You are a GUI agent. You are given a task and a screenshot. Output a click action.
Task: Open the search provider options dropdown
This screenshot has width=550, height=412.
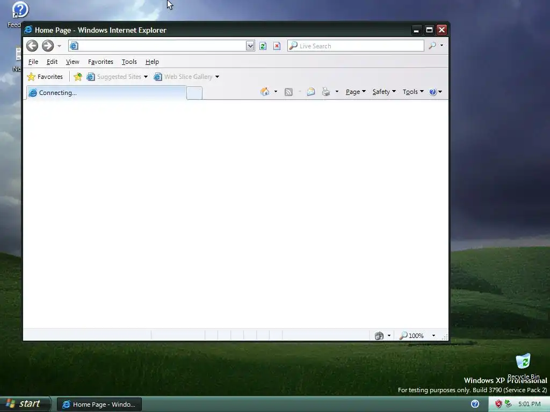[442, 46]
